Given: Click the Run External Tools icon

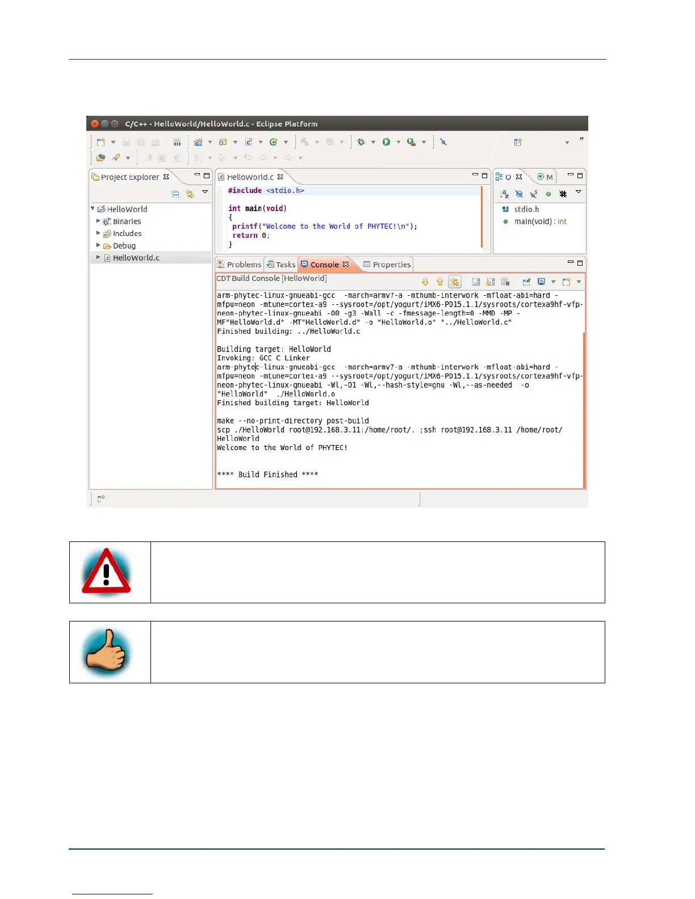Looking at the screenshot, I should [x=411, y=142].
